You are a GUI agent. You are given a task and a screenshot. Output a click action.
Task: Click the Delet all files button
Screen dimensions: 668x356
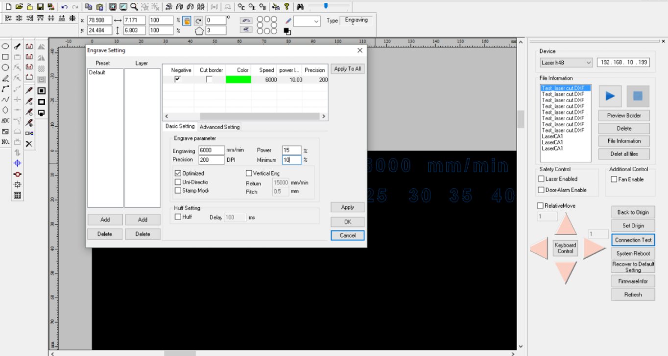[x=624, y=154]
